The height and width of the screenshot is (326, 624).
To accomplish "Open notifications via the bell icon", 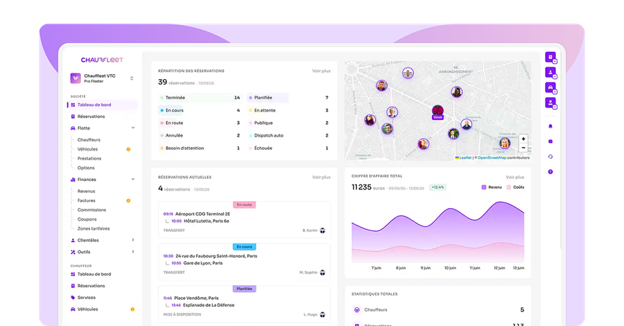I will (x=551, y=126).
